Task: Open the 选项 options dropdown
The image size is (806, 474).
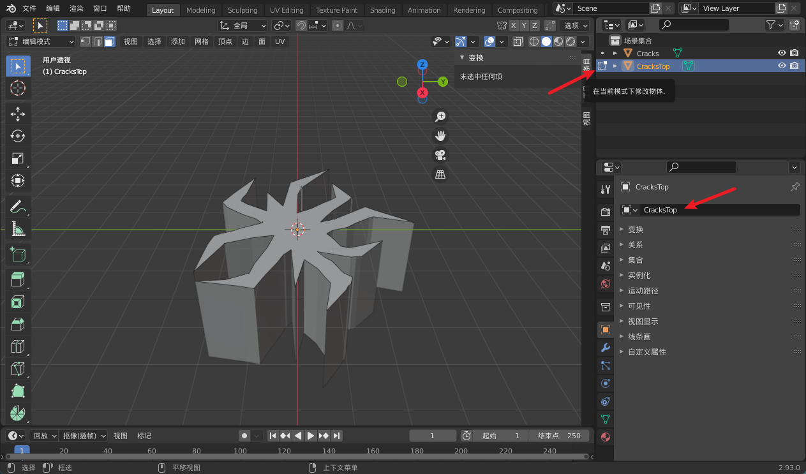Action: (575, 26)
